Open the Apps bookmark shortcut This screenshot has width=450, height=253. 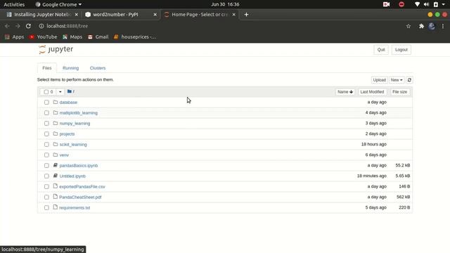click(14, 37)
